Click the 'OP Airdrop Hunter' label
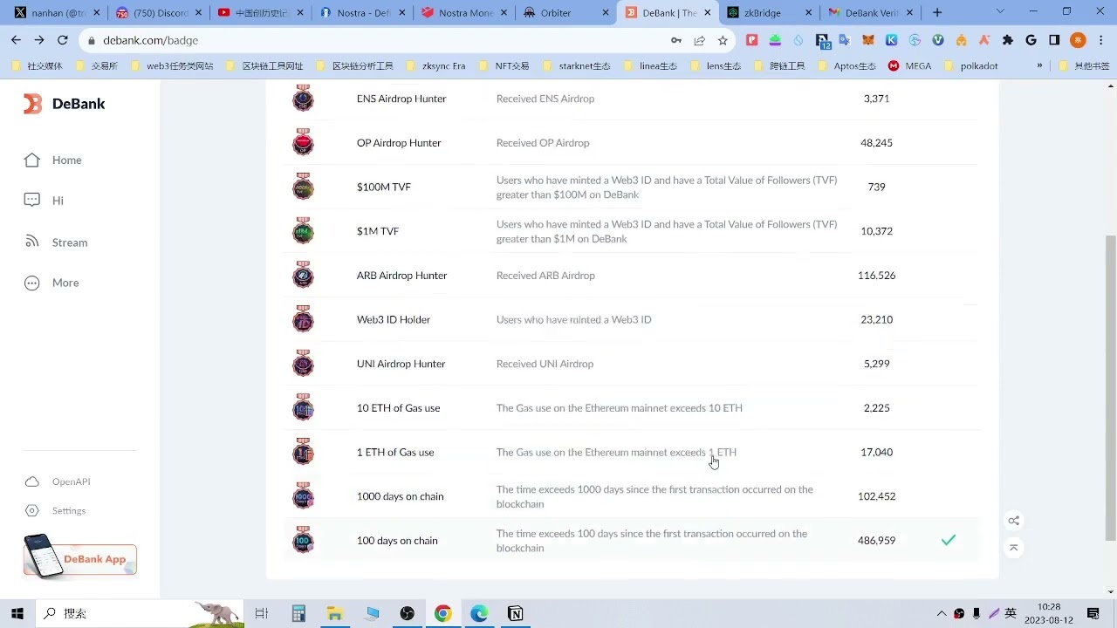1117x628 pixels. point(399,143)
